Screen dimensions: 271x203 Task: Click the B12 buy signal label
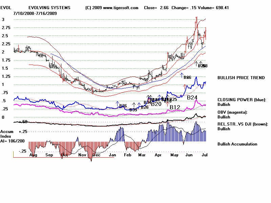point(175,107)
